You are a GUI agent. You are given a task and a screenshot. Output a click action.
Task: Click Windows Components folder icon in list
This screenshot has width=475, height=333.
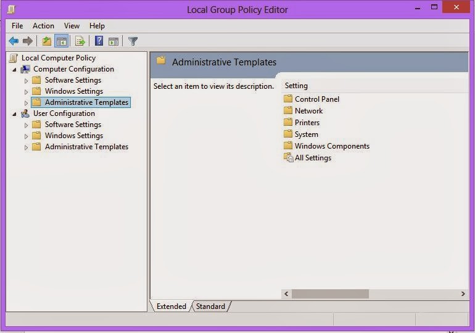288,146
